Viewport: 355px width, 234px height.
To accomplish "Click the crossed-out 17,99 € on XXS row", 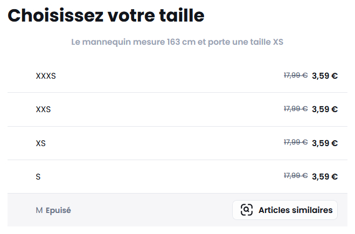I will (295, 109).
